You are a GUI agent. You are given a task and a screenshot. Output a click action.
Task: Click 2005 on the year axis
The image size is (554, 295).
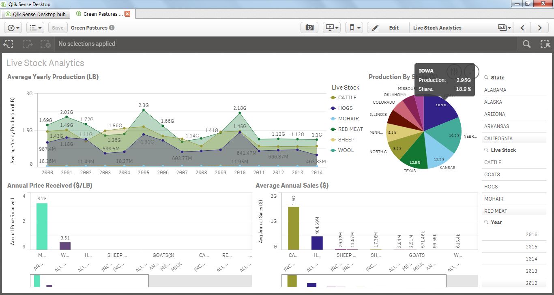(143, 172)
